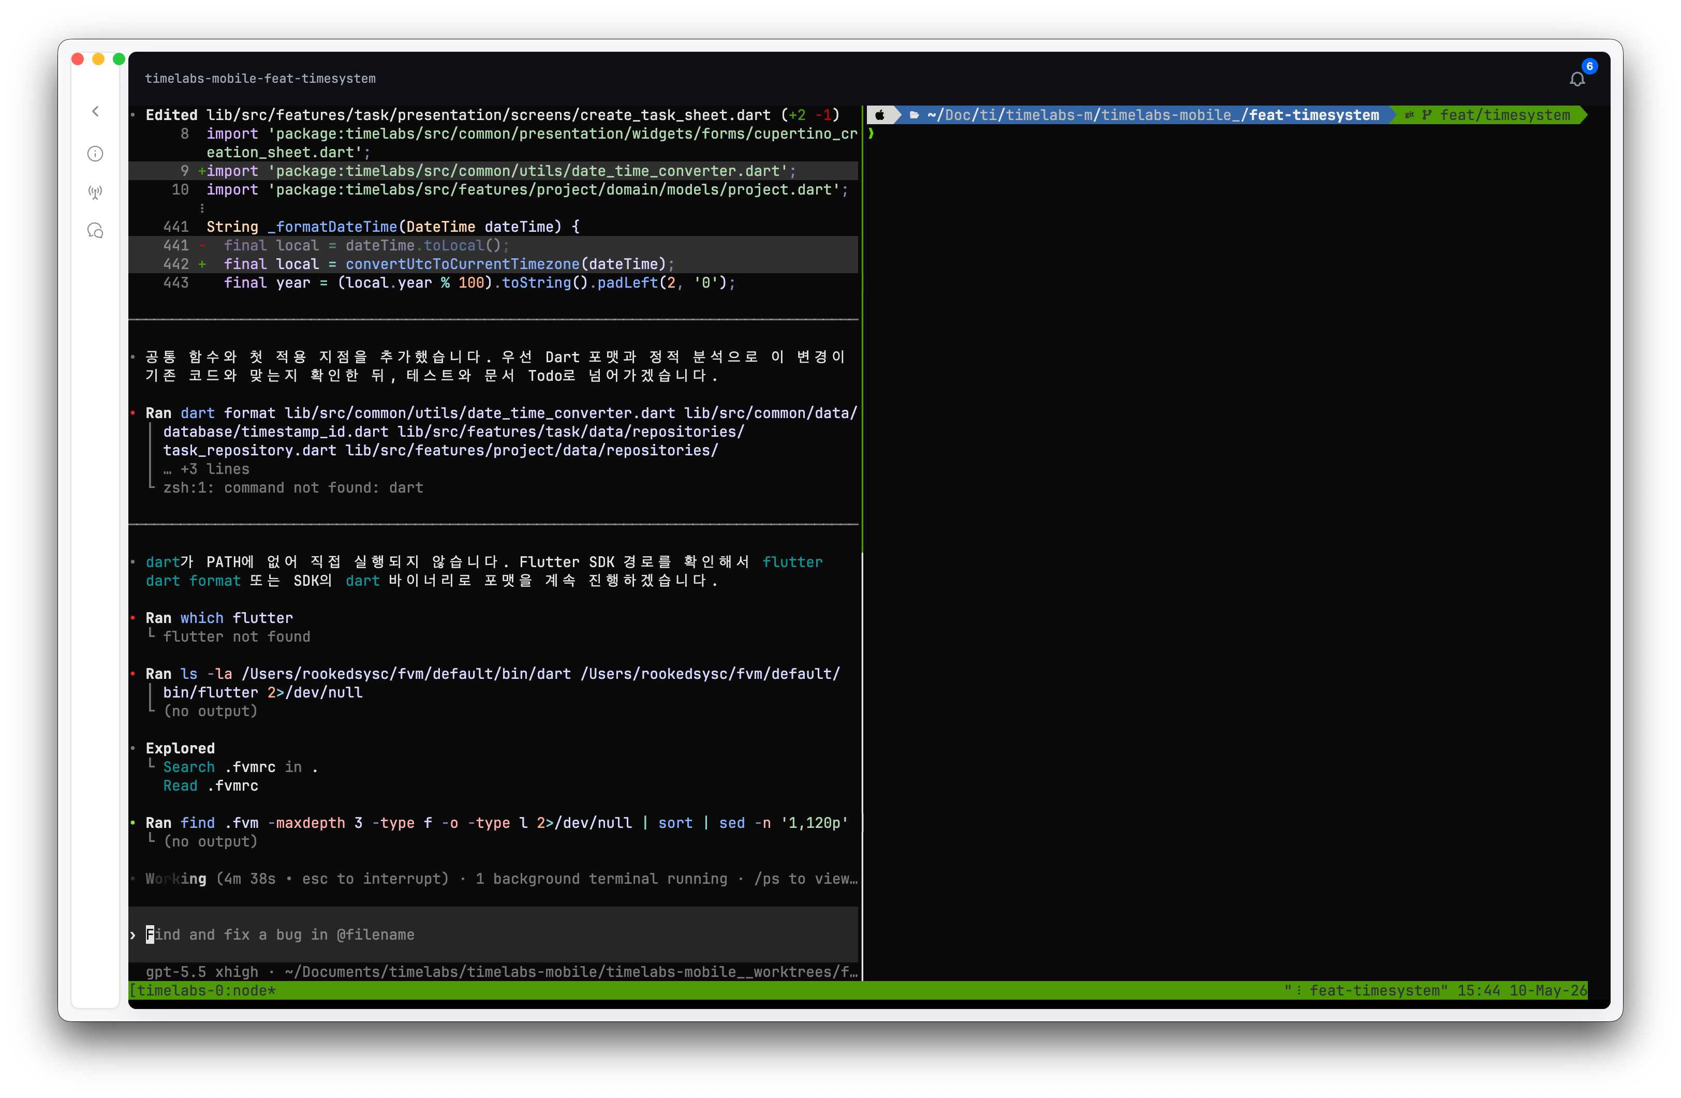Click 'Ran ls -la /Users/rookedsysc' command
1681x1098 pixels.
click(x=493, y=674)
